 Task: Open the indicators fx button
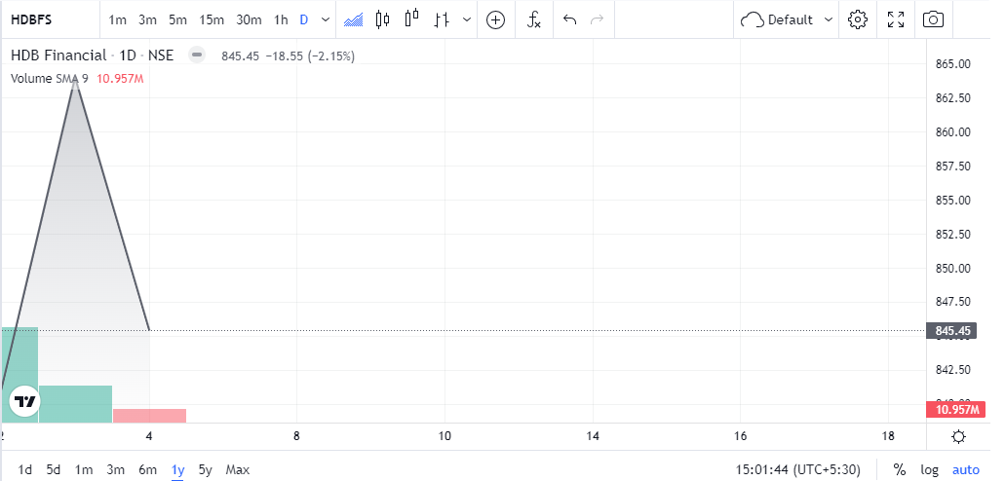pos(533,19)
